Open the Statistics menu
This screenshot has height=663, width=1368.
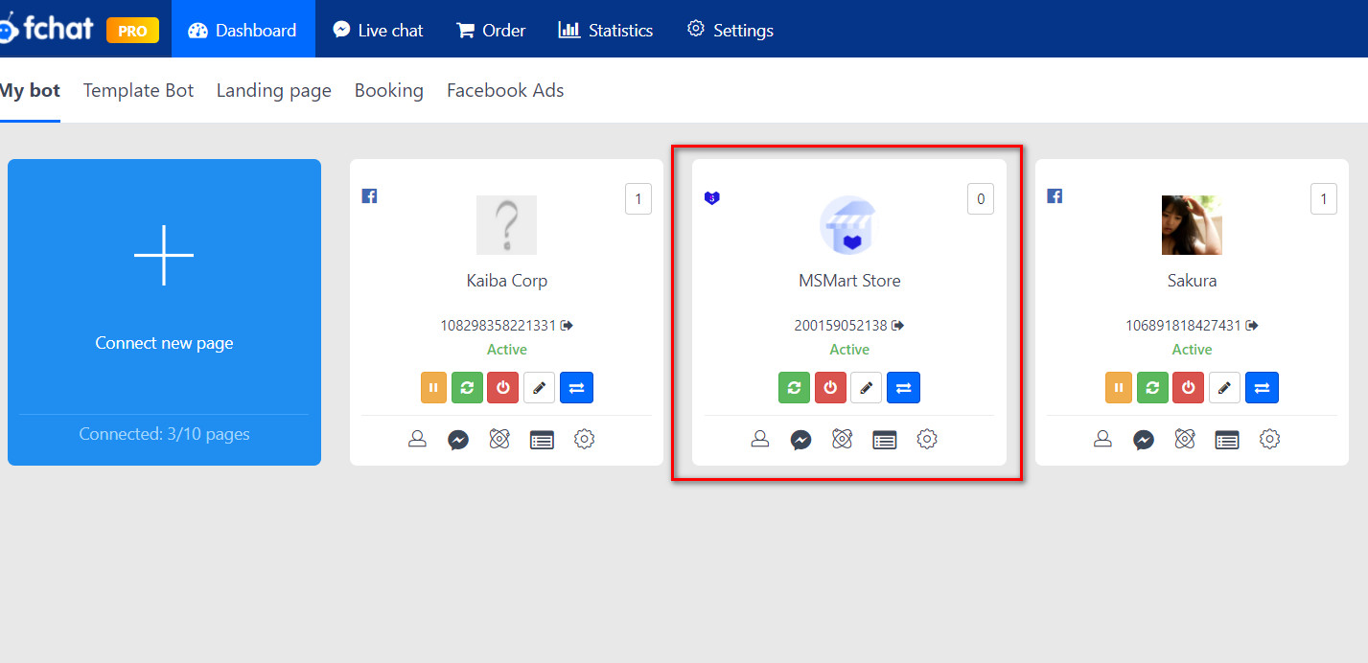[x=606, y=30]
